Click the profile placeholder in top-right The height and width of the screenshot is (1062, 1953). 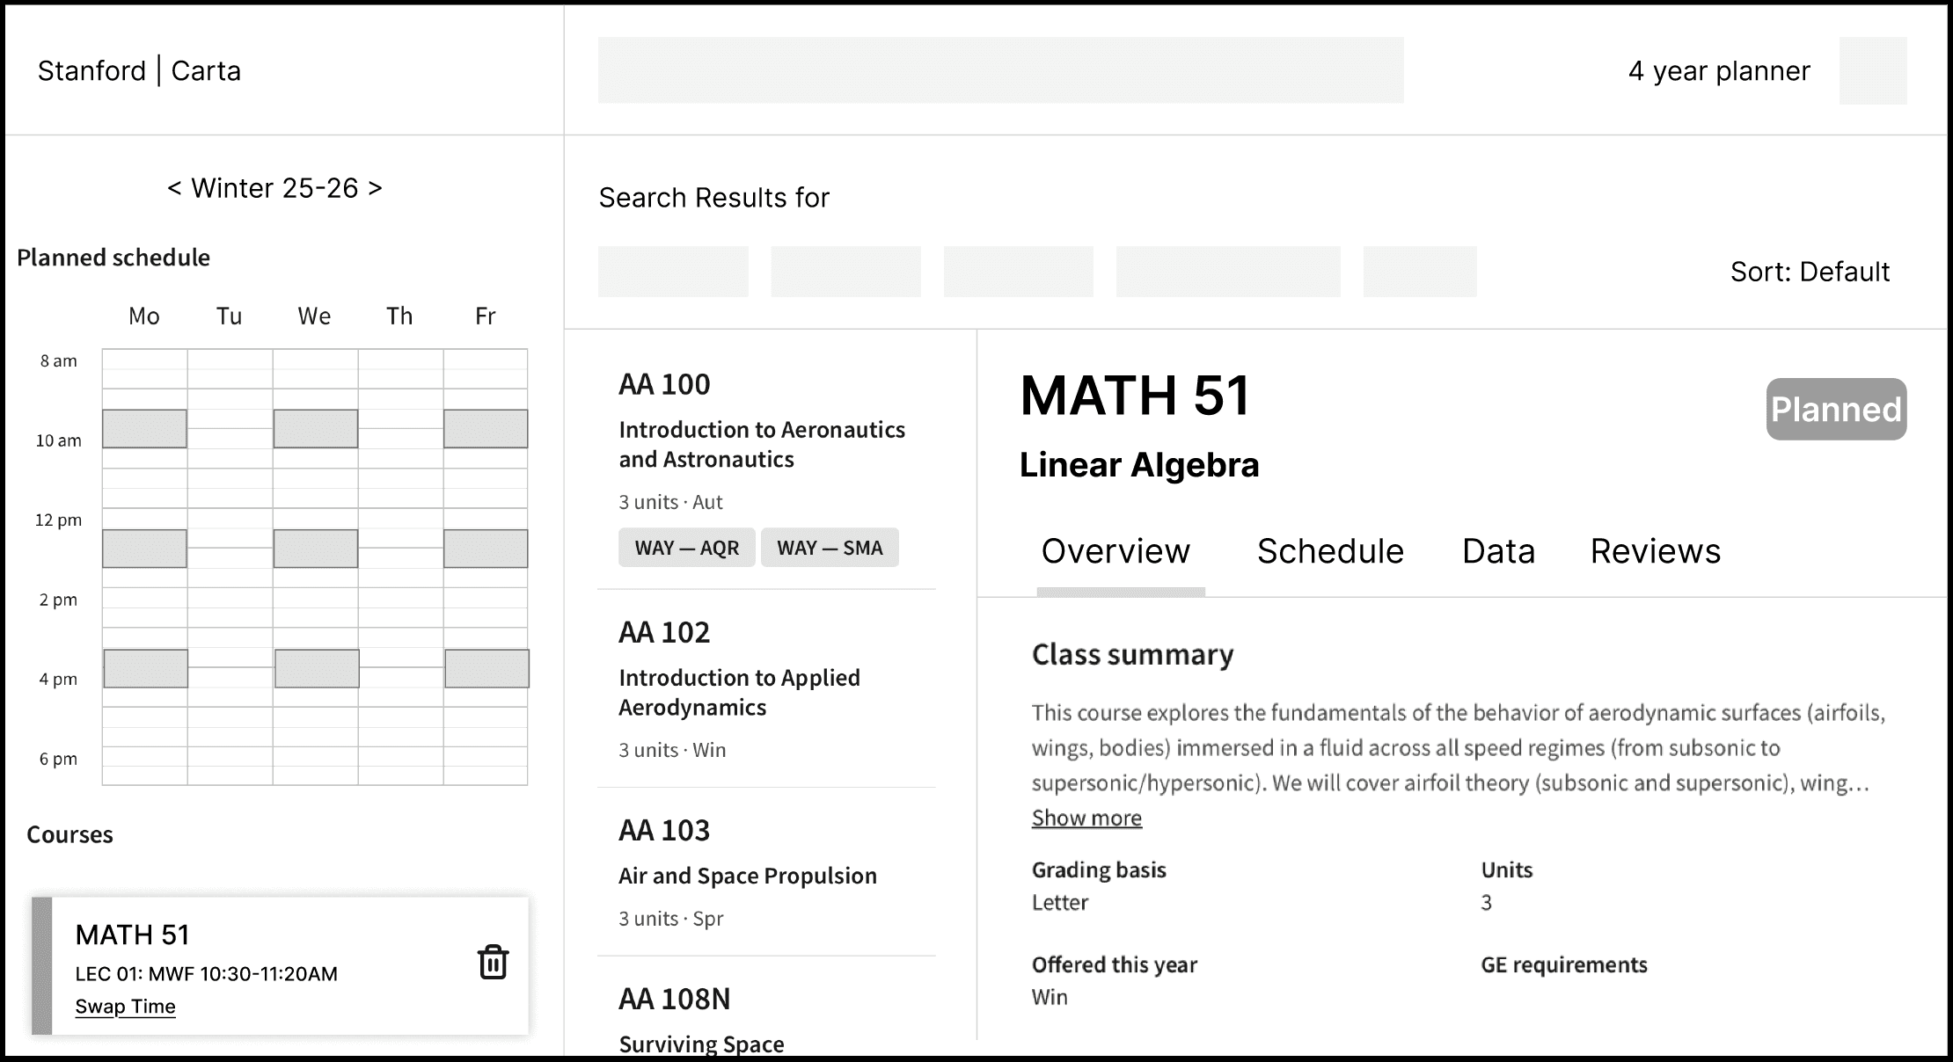tap(1872, 70)
